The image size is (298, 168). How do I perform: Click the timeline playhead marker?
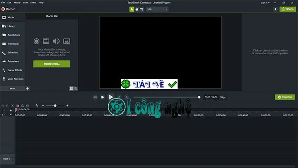[x=17, y=110]
